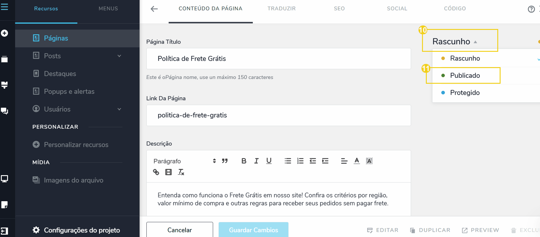Decrease indent in the editor
The image size is (540, 237).
pyautogui.click(x=313, y=161)
